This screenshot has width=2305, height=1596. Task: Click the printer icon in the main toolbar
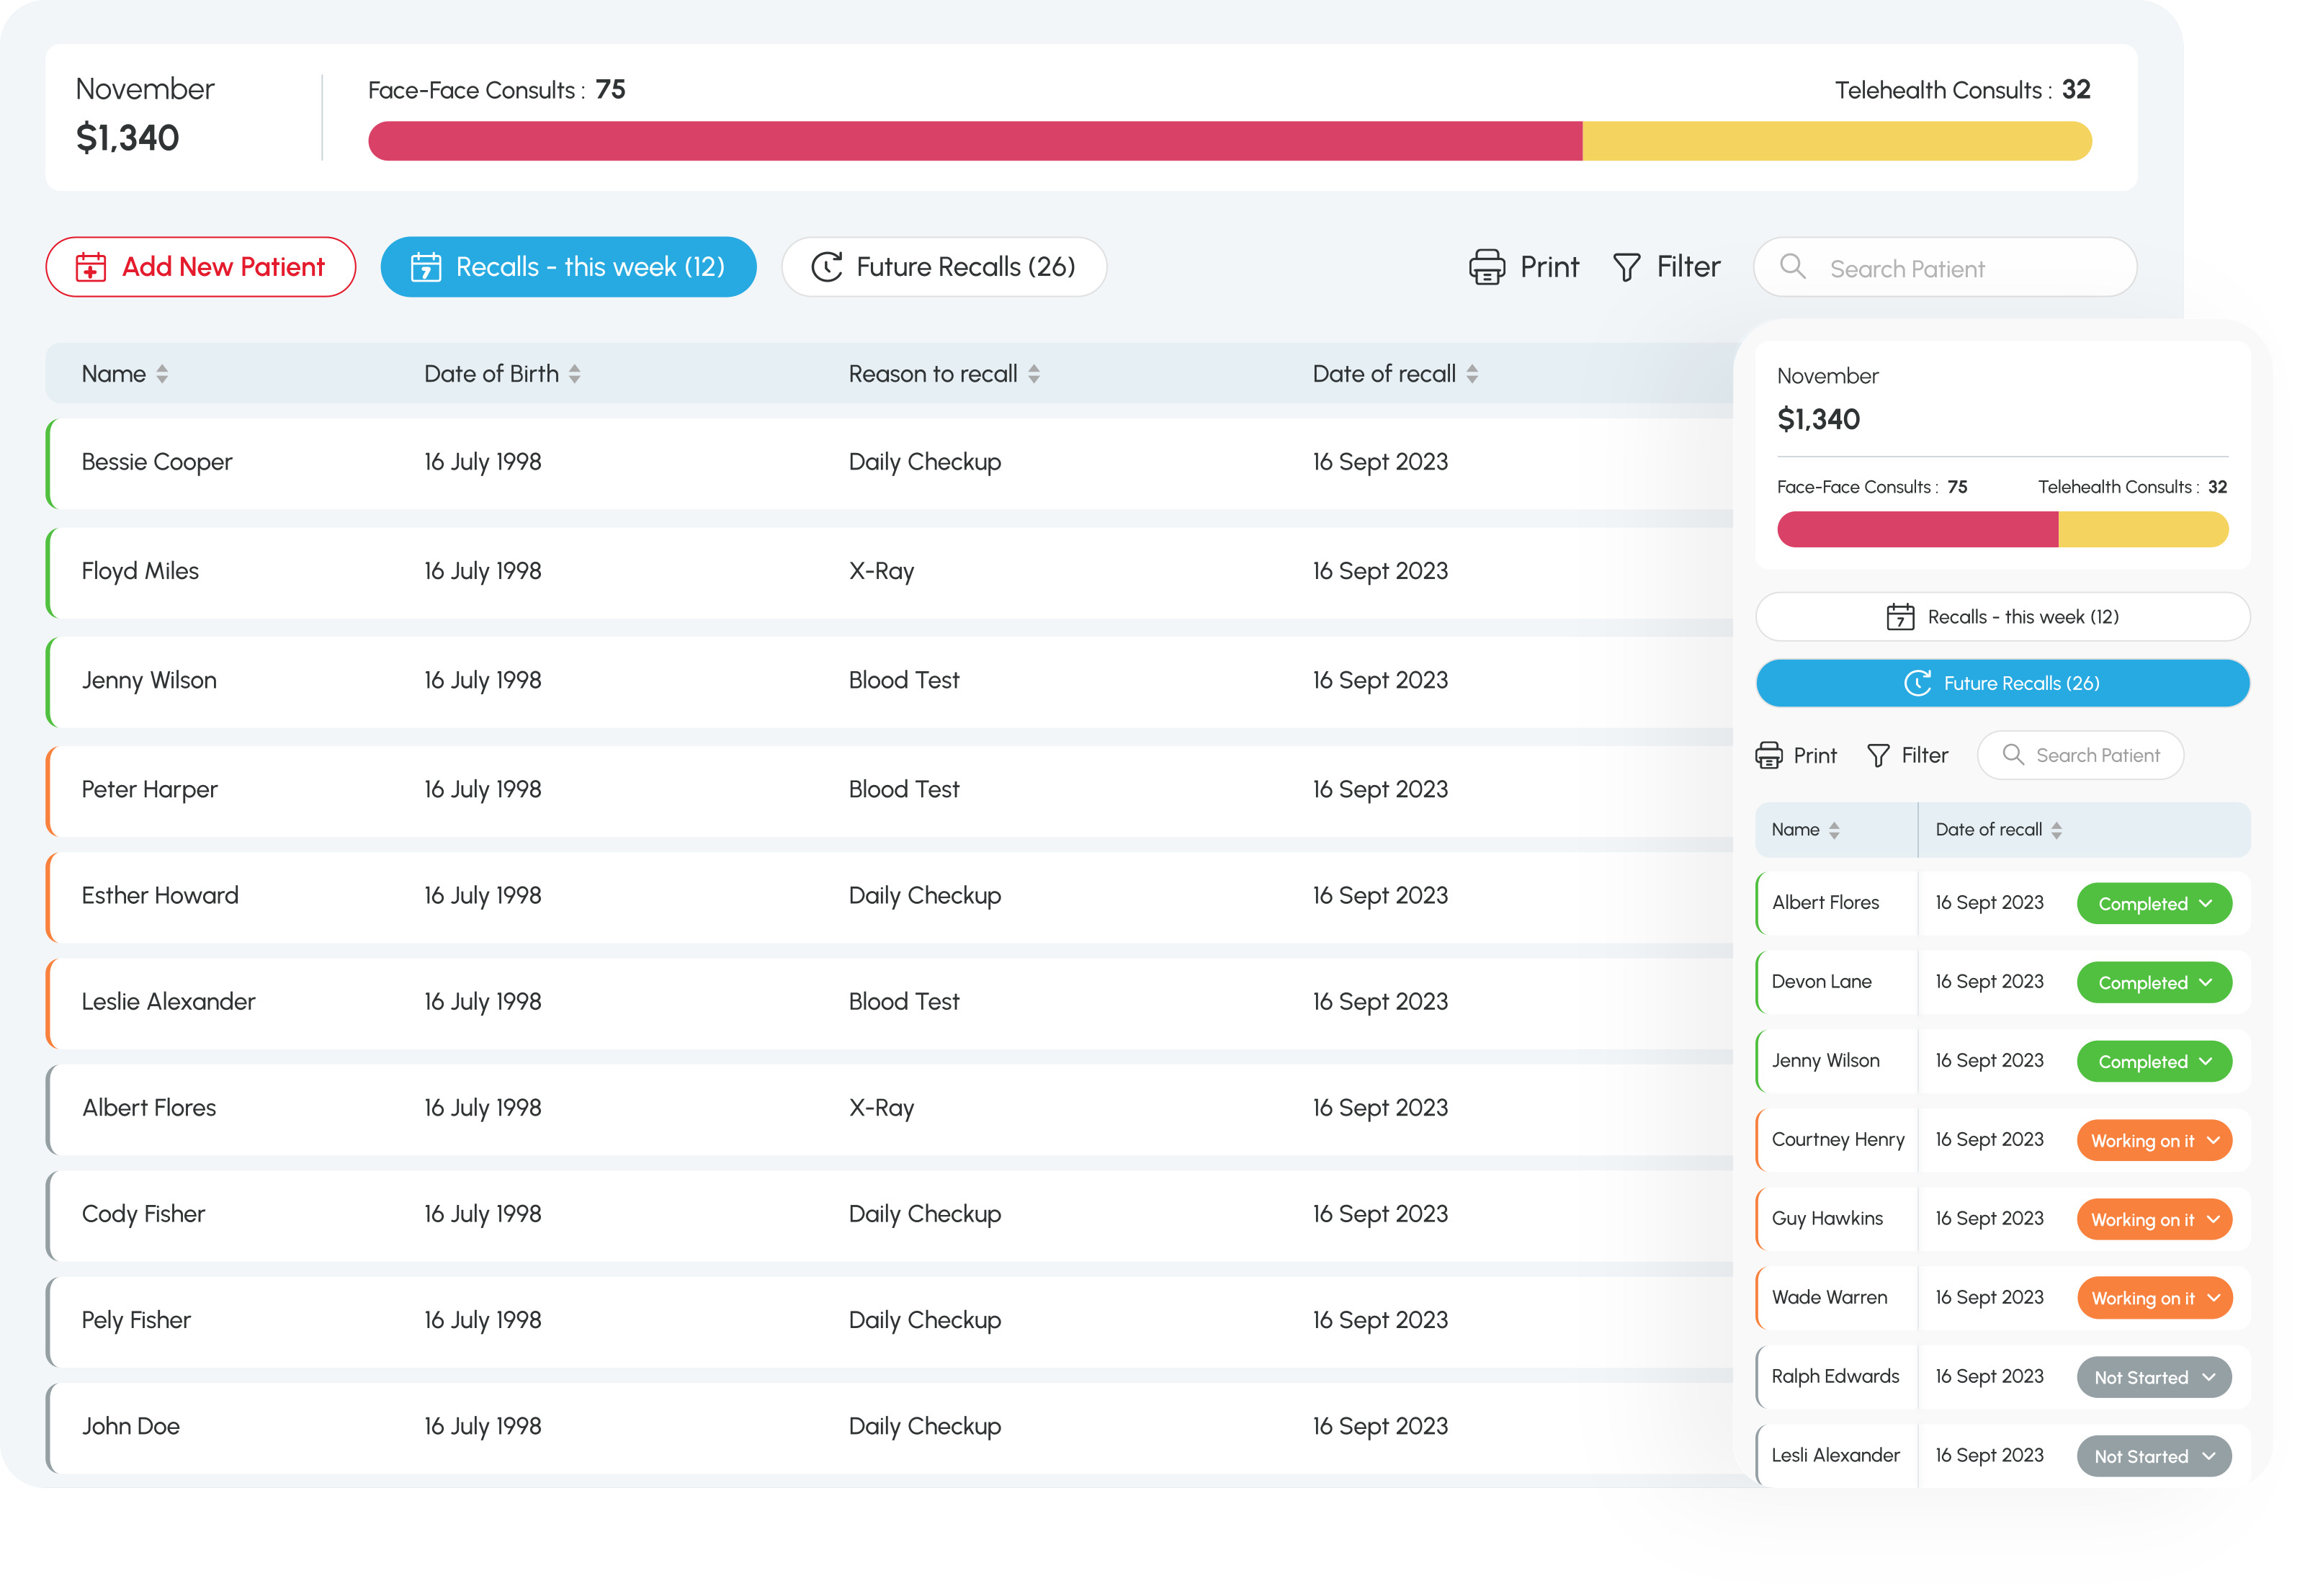1486,267
